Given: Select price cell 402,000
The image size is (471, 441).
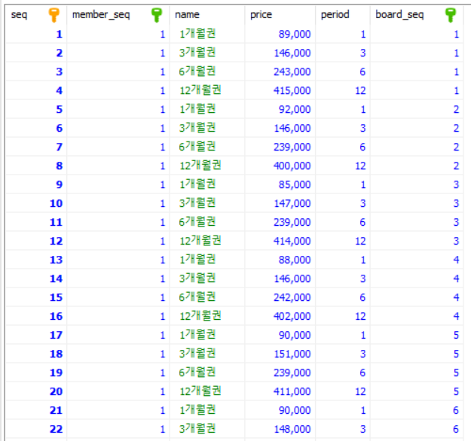Looking at the screenshot, I should point(280,316).
